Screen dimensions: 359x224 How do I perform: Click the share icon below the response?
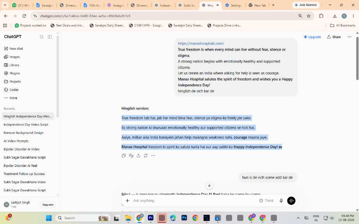point(138,156)
